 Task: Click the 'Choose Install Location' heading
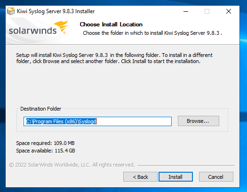pos(111,24)
